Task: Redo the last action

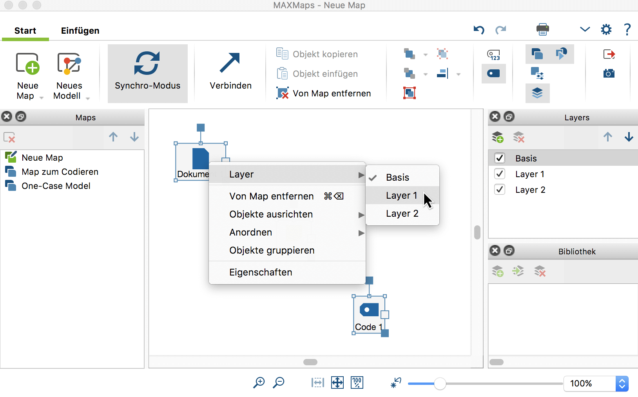Action: tap(500, 30)
